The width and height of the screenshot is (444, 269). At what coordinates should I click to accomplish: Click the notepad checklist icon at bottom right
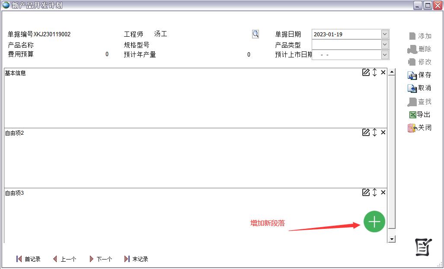[x=423, y=247]
